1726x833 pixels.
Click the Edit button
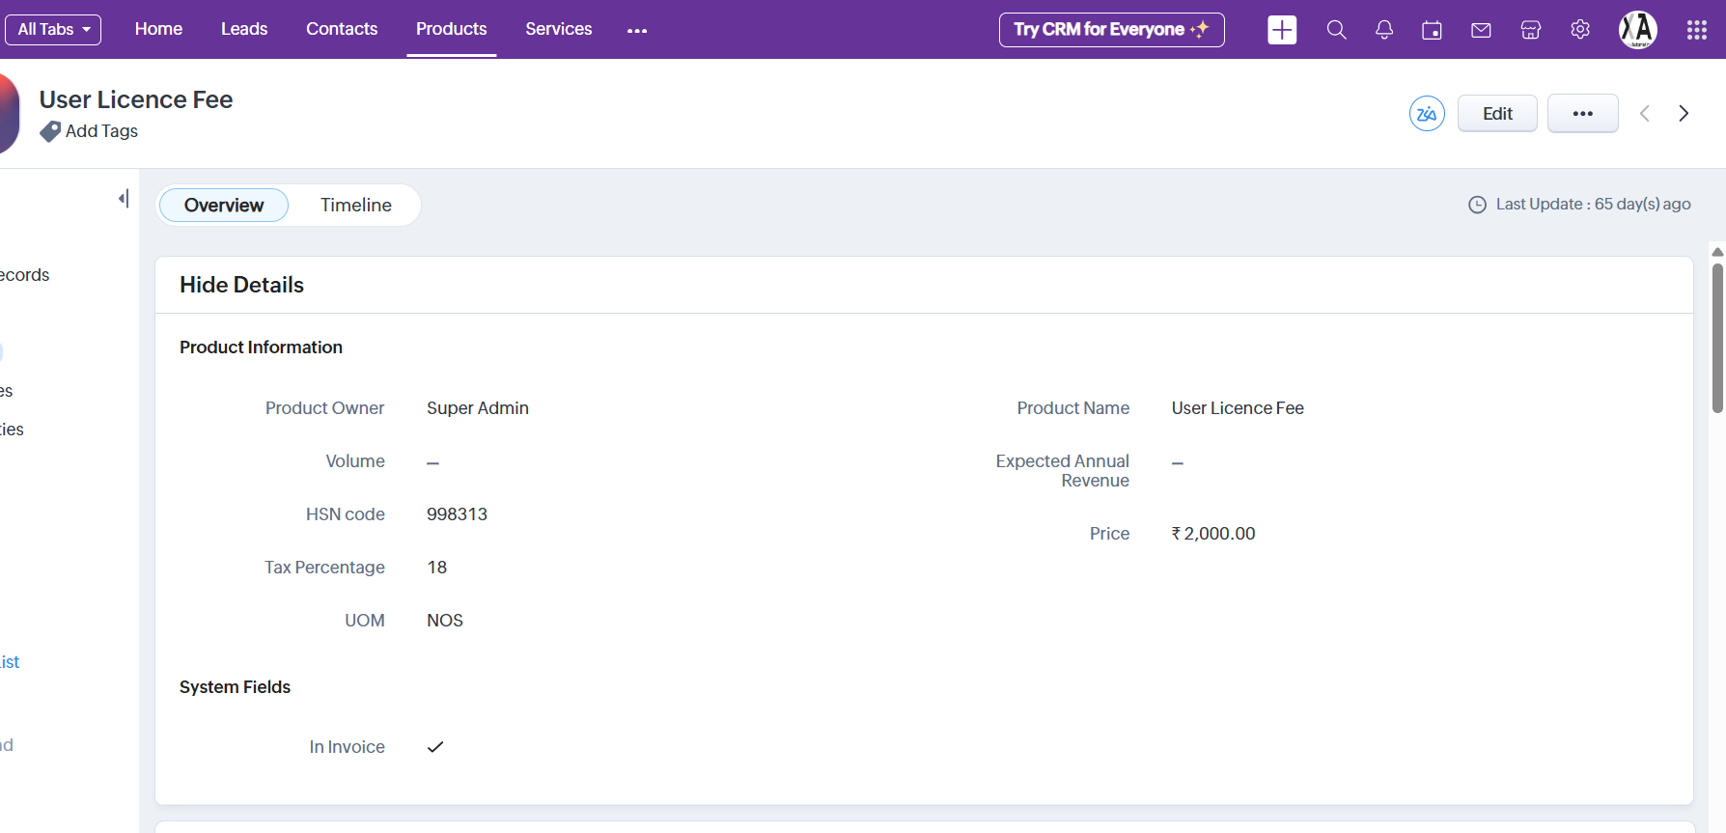click(1496, 114)
